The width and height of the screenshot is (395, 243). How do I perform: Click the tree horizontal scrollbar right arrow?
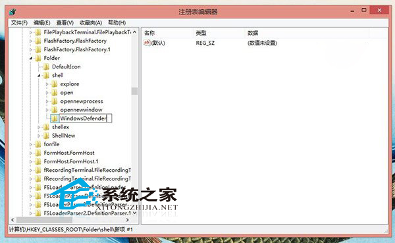click(128, 220)
